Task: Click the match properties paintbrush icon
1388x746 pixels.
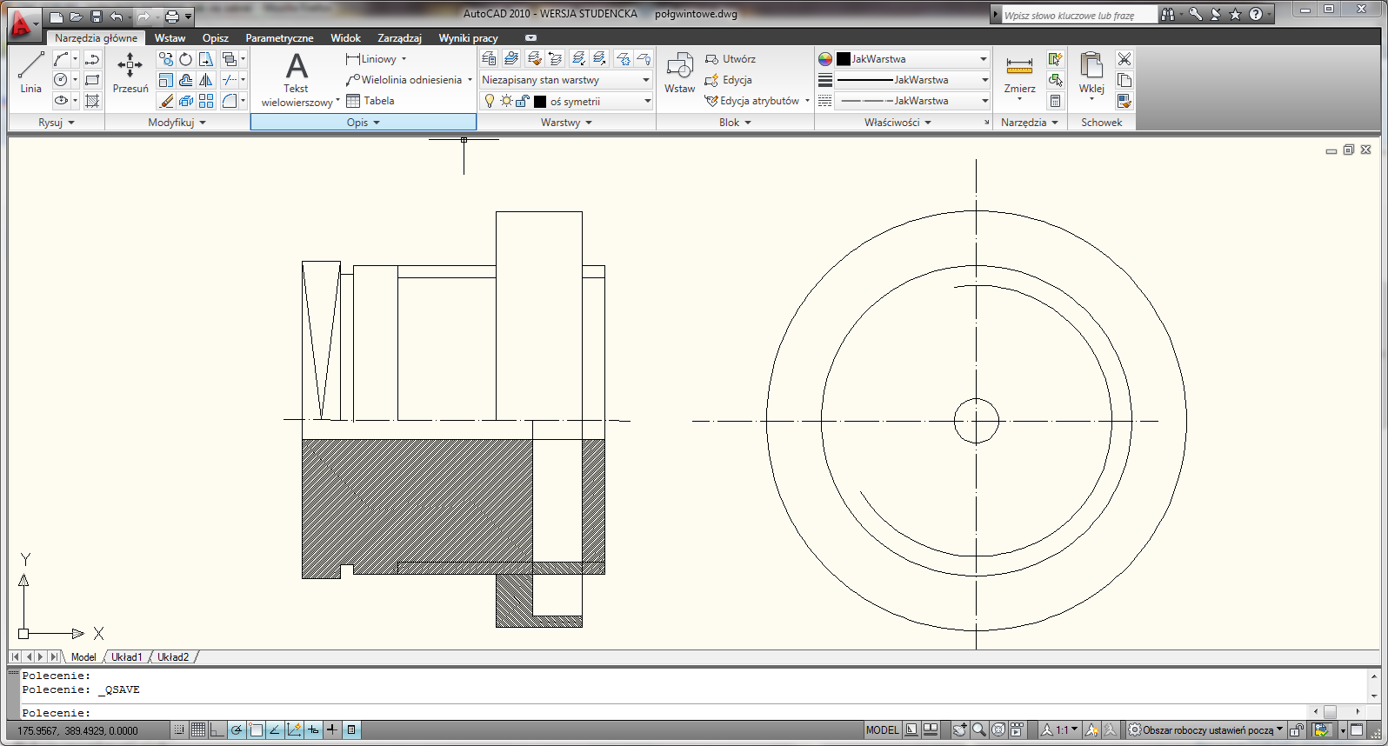Action: (x=1124, y=101)
